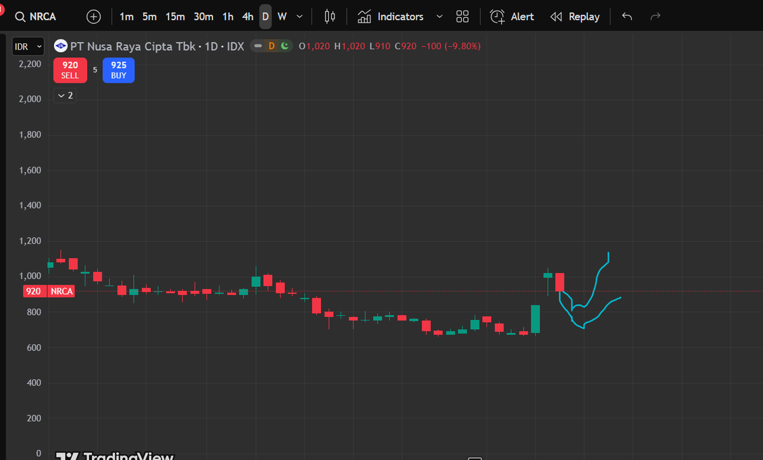This screenshot has width=763, height=460.
Task: Click the −100 (−9.80%) change value
Action: point(451,46)
